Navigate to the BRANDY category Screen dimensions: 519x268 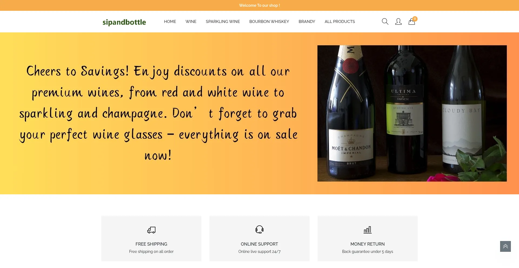[307, 22]
